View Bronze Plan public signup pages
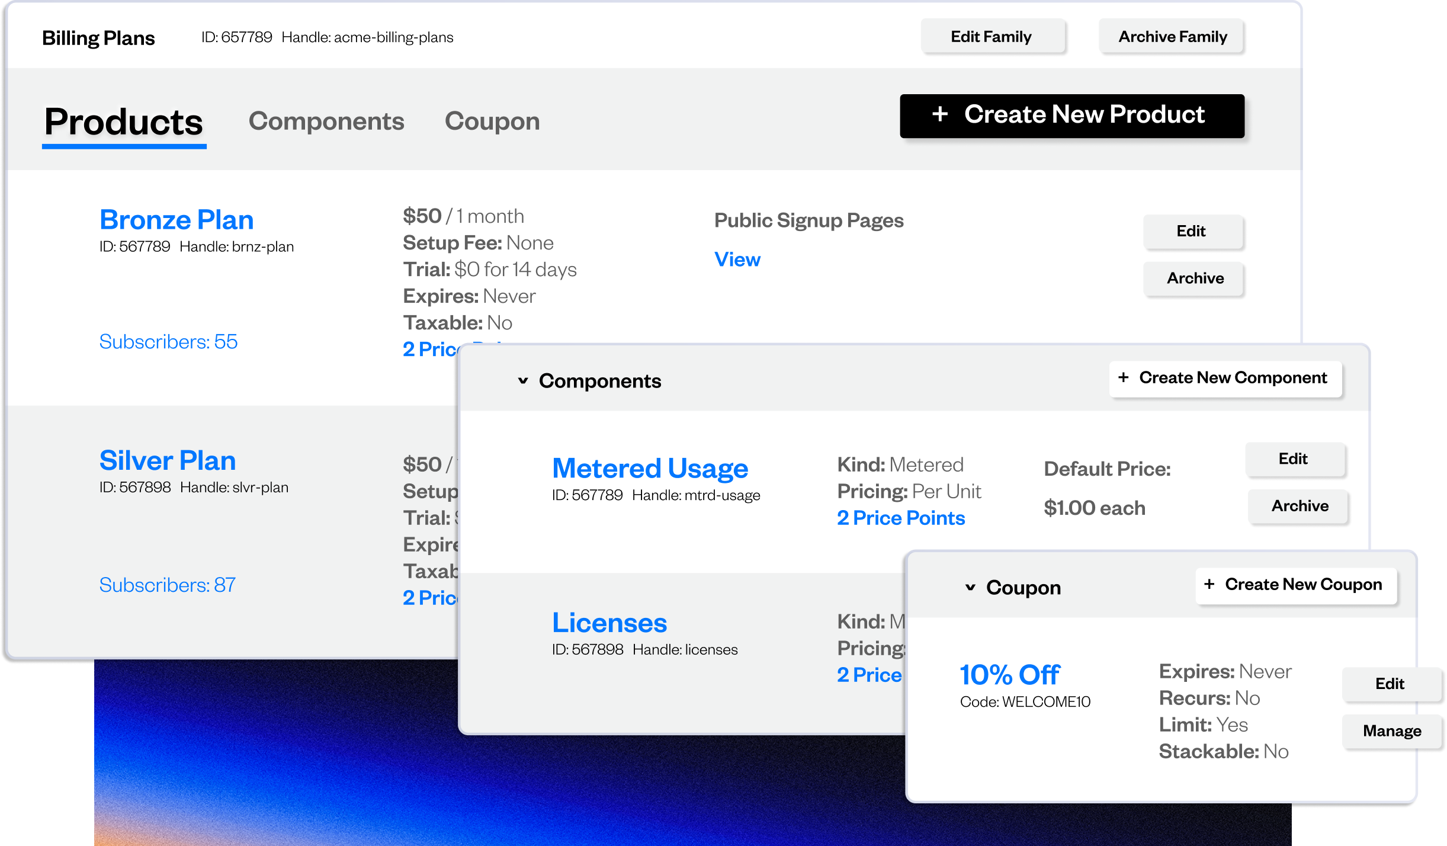 (x=737, y=259)
